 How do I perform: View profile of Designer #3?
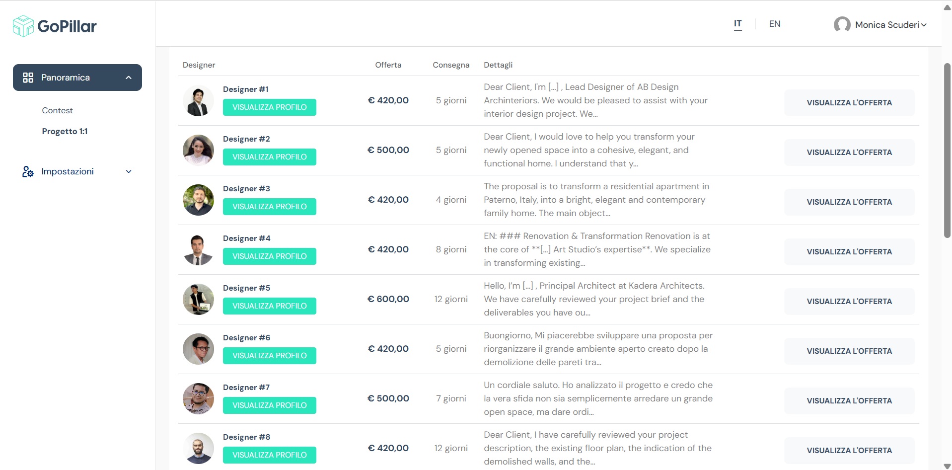pos(270,207)
